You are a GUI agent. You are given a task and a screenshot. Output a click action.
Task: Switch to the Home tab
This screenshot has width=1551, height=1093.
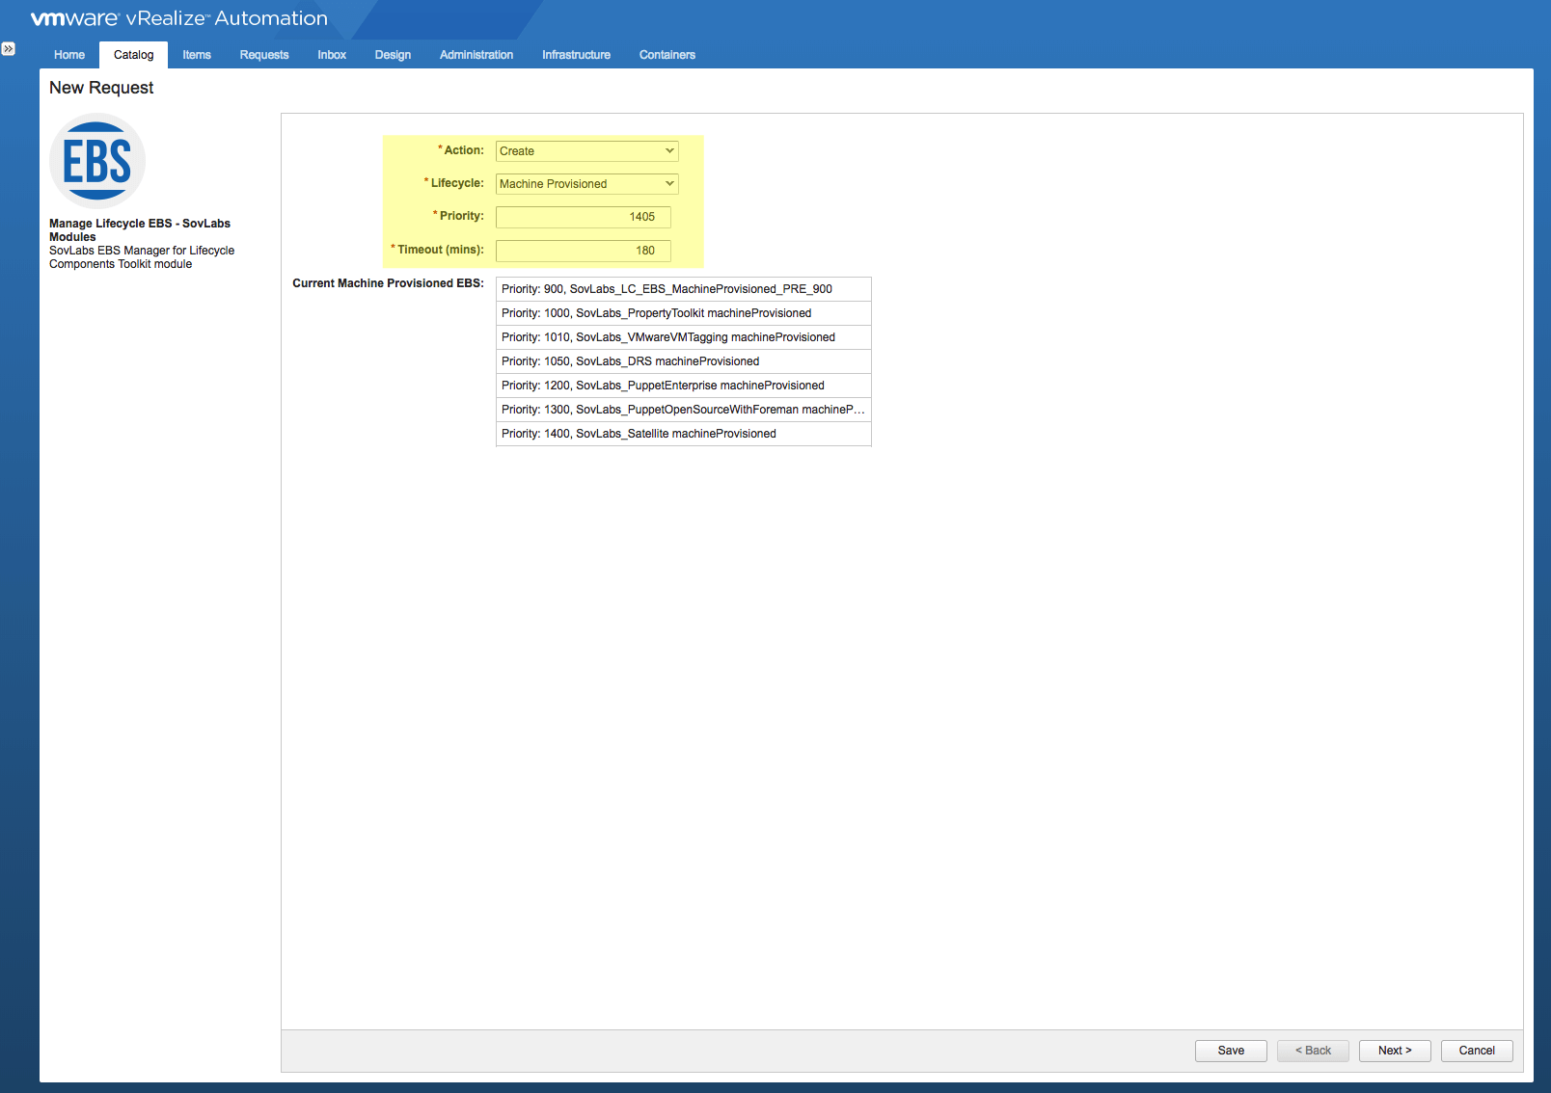coord(69,55)
